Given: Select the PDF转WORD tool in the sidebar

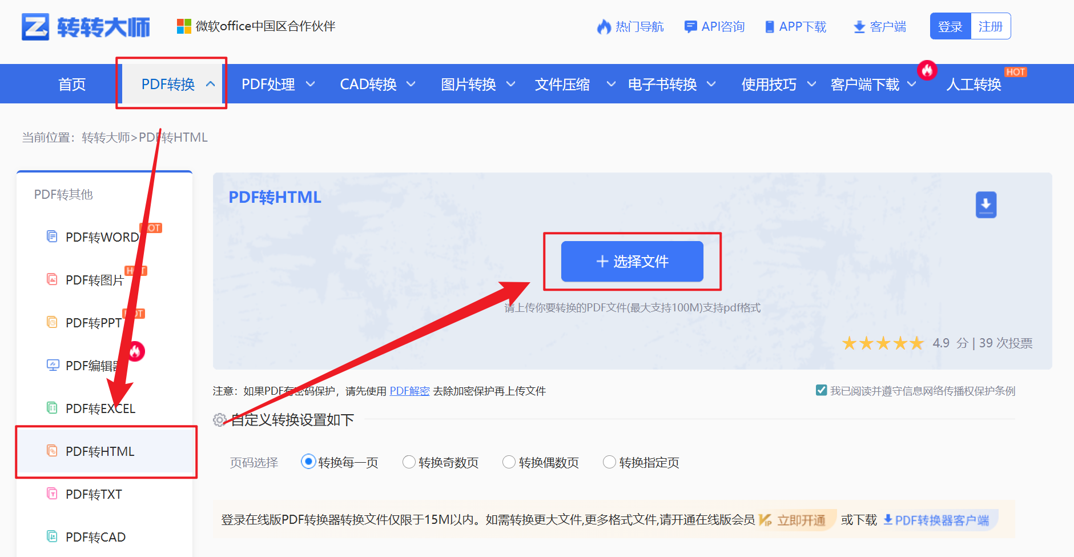Looking at the screenshot, I should pyautogui.click(x=100, y=237).
